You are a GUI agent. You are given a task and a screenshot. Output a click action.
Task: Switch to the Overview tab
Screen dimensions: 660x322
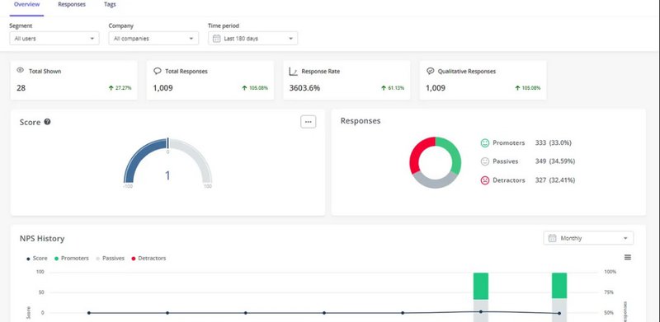point(27,5)
